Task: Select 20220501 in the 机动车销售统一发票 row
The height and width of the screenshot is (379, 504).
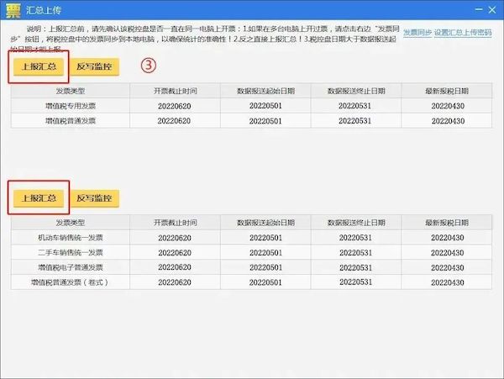Action: click(265, 238)
